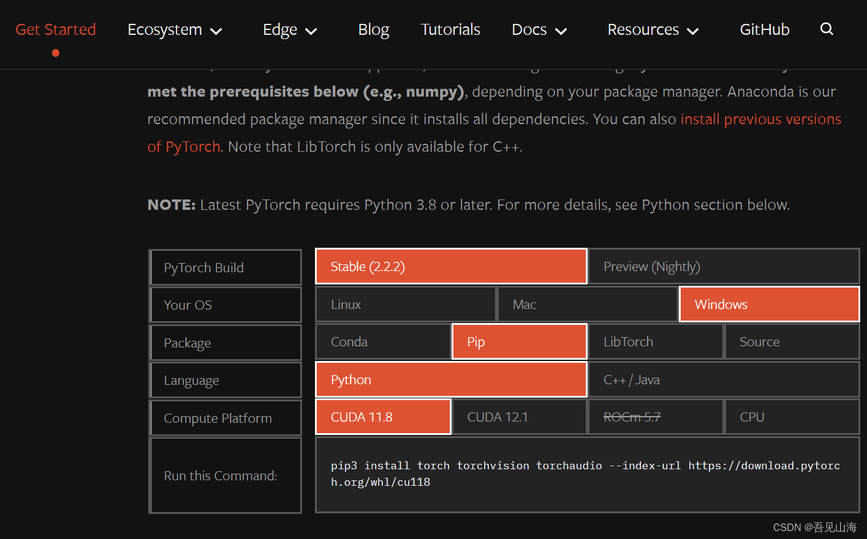Switch language to C++ / Java
This screenshot has width=867, height=539.
coord(723,380)
